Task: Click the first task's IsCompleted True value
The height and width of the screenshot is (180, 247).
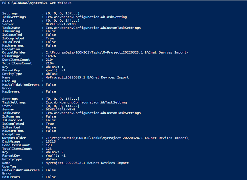Action: pyautogui.click(x=50, y=38)
